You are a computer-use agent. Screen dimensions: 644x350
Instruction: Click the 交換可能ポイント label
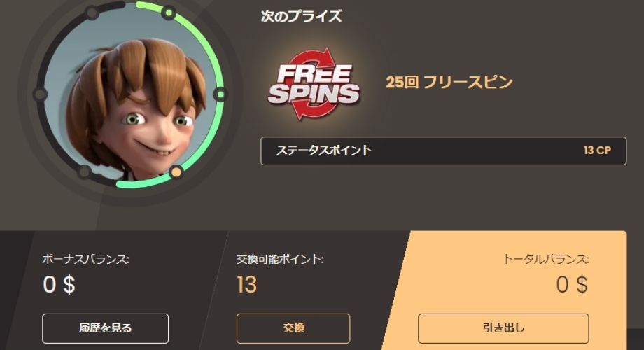[280, 259]
